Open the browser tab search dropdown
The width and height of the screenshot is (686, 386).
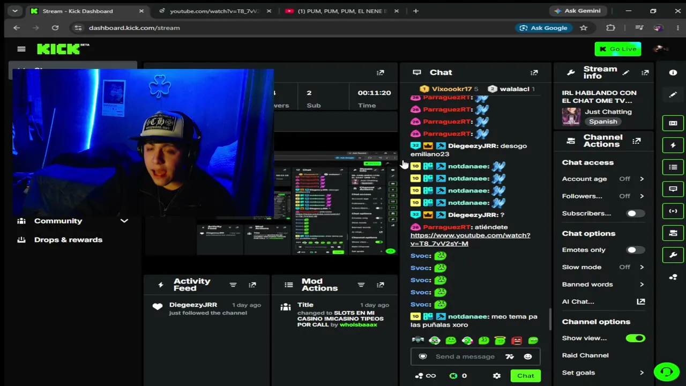click(14, 11)
